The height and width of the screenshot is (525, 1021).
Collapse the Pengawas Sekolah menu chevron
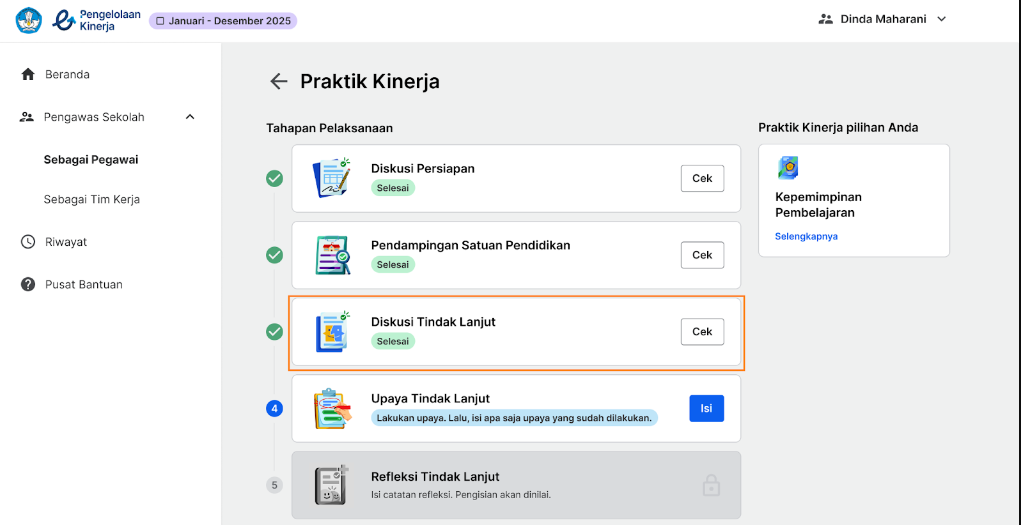pyautogui.click(x=190, y=117)
